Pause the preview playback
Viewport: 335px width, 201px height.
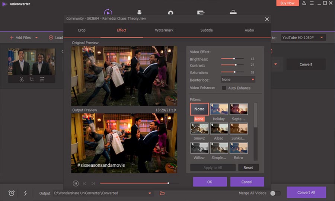[x=76, y=183]
